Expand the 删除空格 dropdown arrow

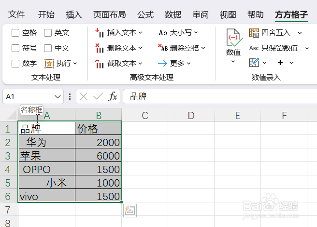click(203, 48)
